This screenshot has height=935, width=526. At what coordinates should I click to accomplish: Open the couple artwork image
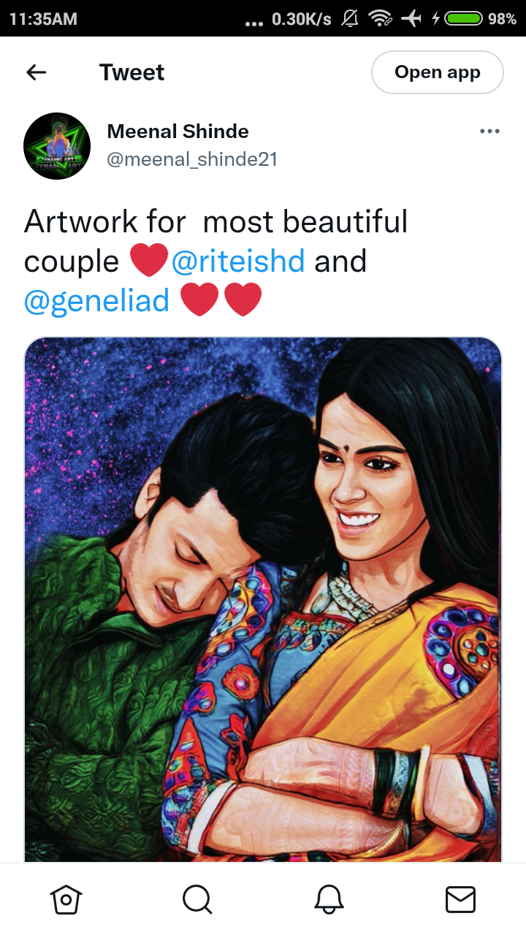[263, 600]
